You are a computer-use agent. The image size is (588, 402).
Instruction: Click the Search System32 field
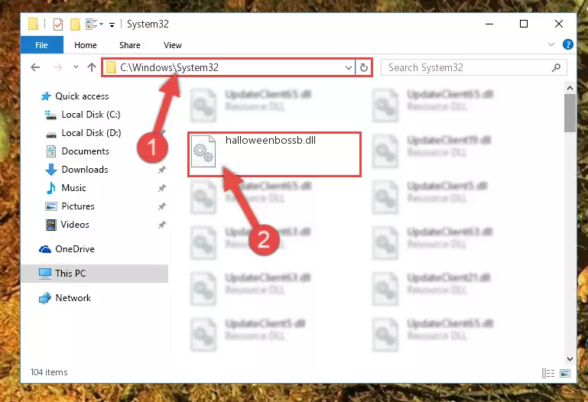(x=473, y=67)
